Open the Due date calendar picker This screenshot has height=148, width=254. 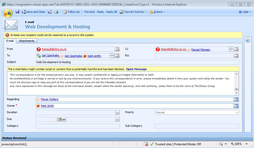click(61, 119)
